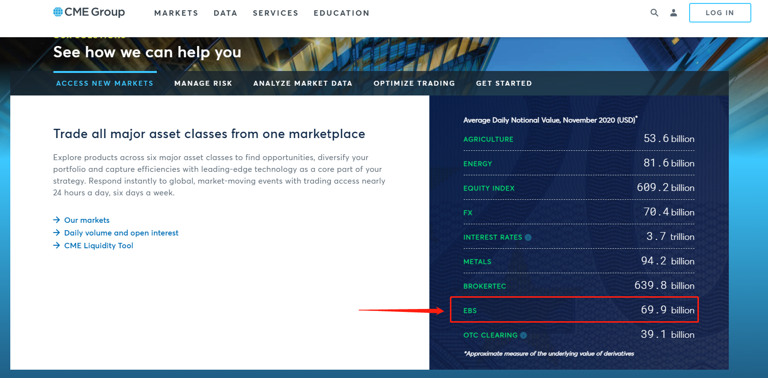Open the EQUITY INDEX link

(489, 189)
